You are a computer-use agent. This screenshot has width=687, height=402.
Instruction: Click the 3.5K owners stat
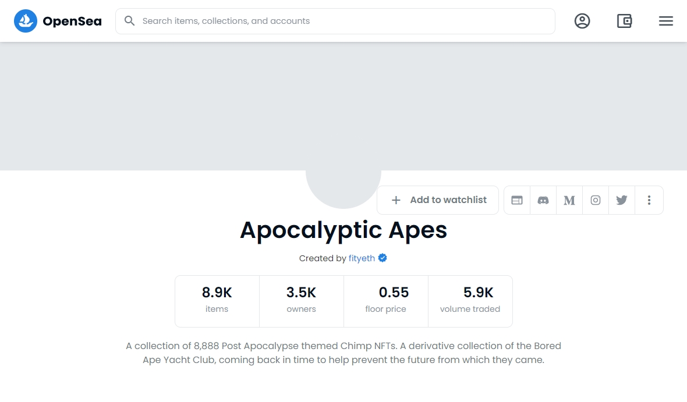click(x=302, y=301)
